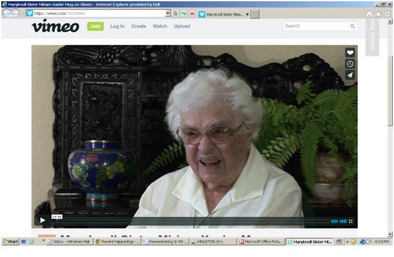Select the Maryknoll Sister browser tab
Image resolution: width=394 pixels, height=257 pixels.
click(223, 14)
